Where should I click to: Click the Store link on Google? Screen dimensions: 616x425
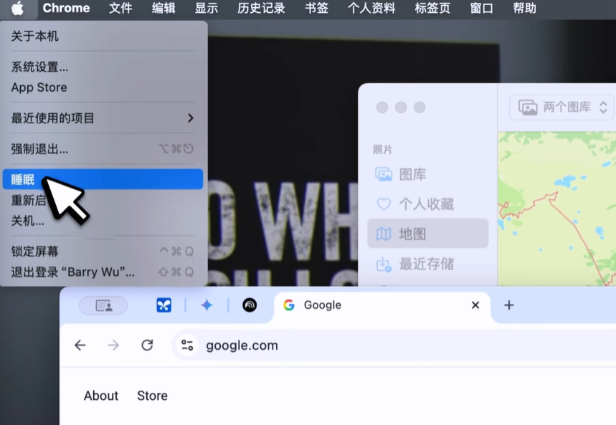click(152, 396)
